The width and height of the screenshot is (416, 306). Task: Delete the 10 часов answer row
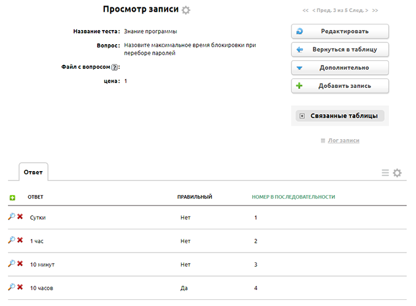pos(20,287)
